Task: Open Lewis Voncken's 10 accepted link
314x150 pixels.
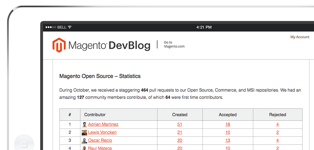Action: (228, 132)
